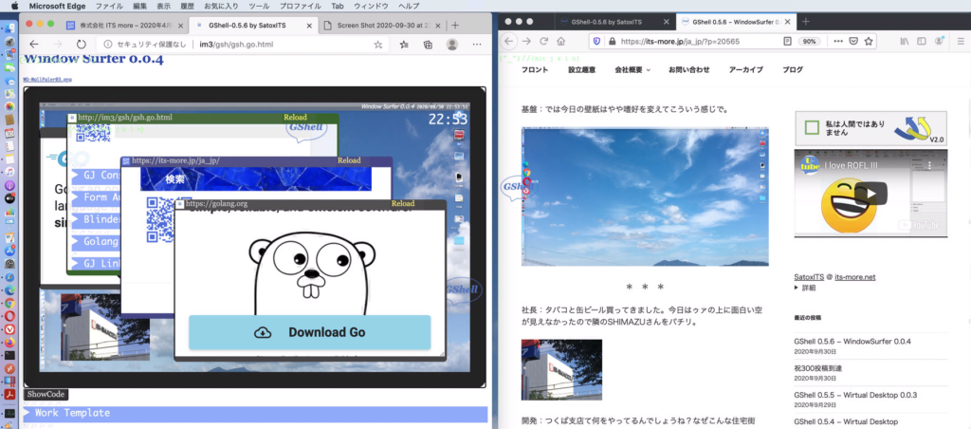
Task: Play the I love ROFL YouTube video
Action: [x=870, y=194]
